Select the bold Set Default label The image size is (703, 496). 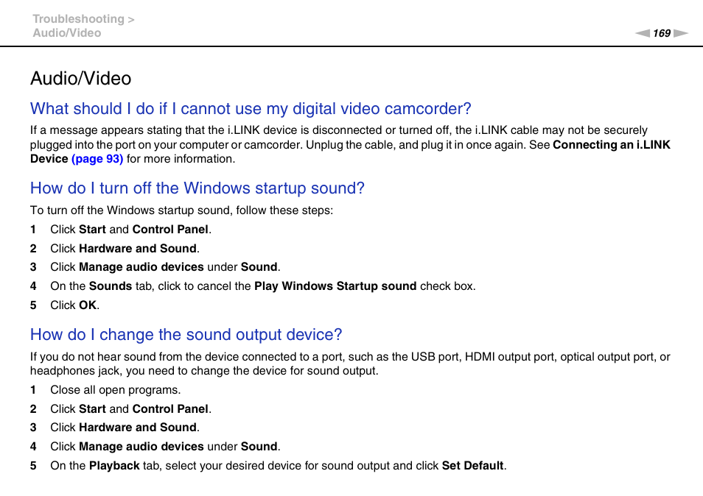(x=473, y=465)
